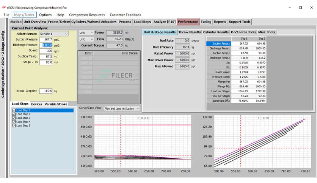Open the Help menu

click(x=60, y=15)
